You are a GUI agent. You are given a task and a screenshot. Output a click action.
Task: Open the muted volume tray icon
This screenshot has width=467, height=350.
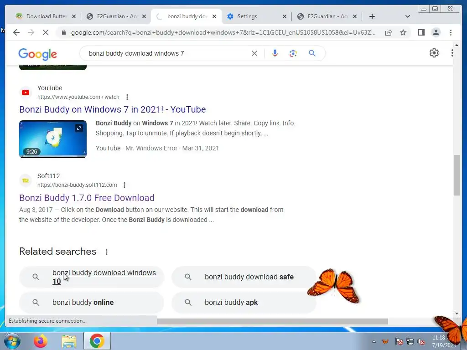coord(421,341)
